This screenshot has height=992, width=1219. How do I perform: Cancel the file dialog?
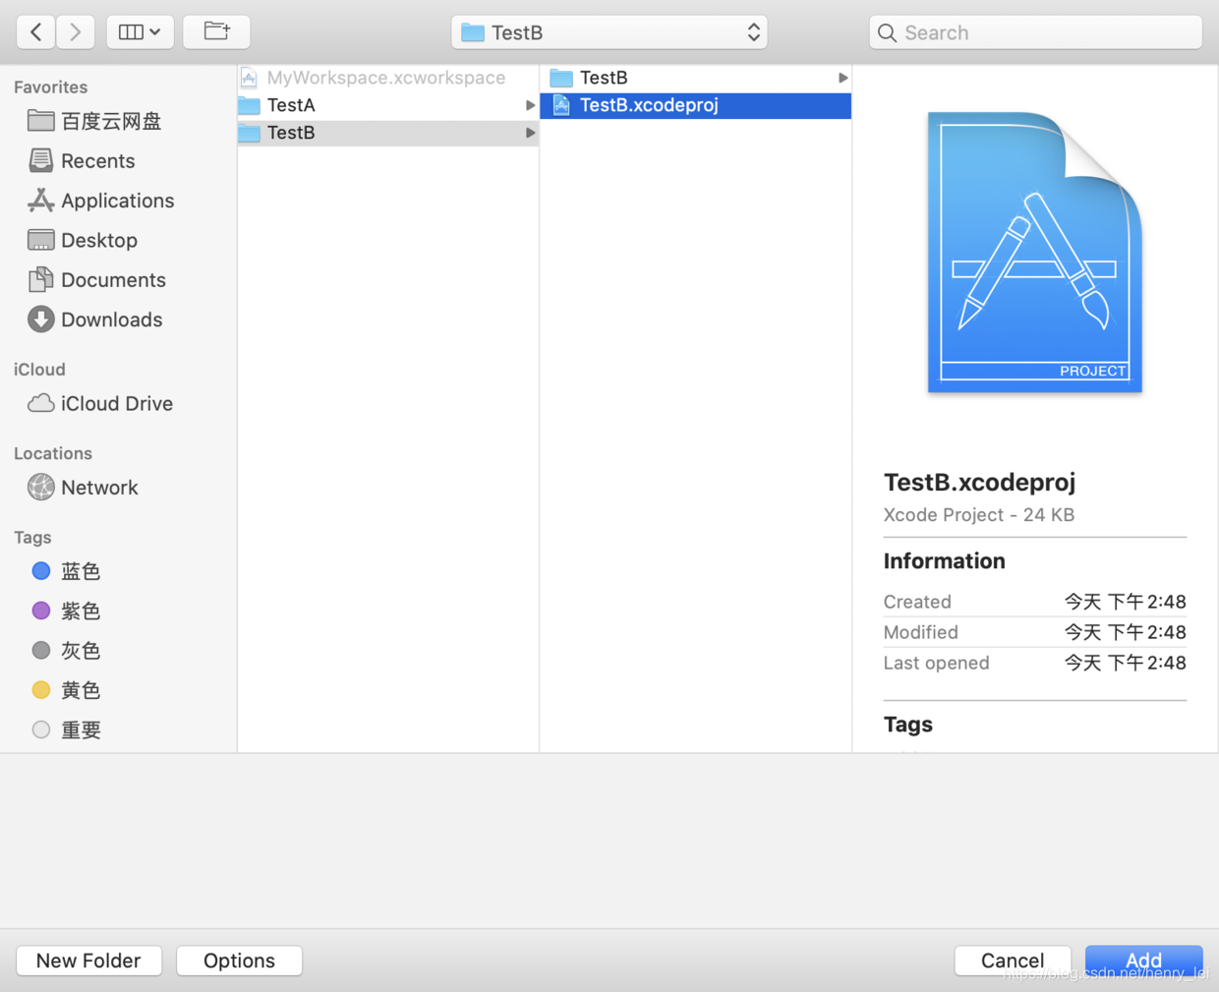point(1013,961)
